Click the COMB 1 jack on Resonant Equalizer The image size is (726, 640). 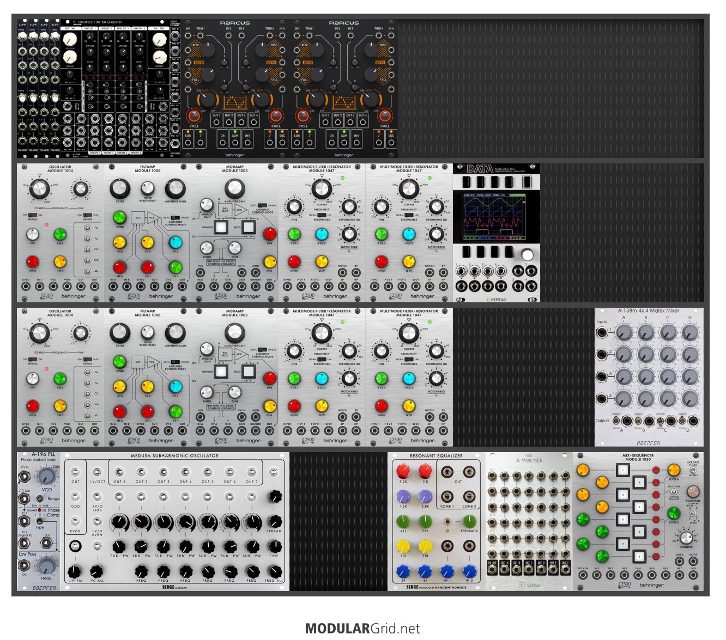tap(447, 497)
